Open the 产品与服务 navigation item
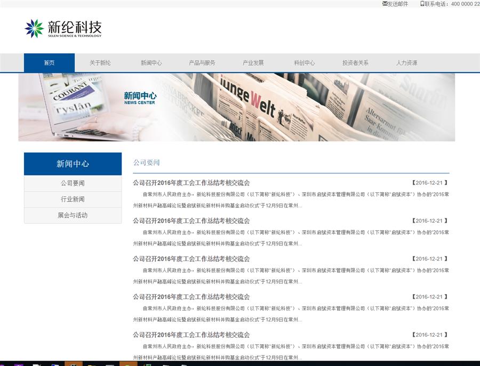This screenshot has width=480, height=366. click(202, 63)
